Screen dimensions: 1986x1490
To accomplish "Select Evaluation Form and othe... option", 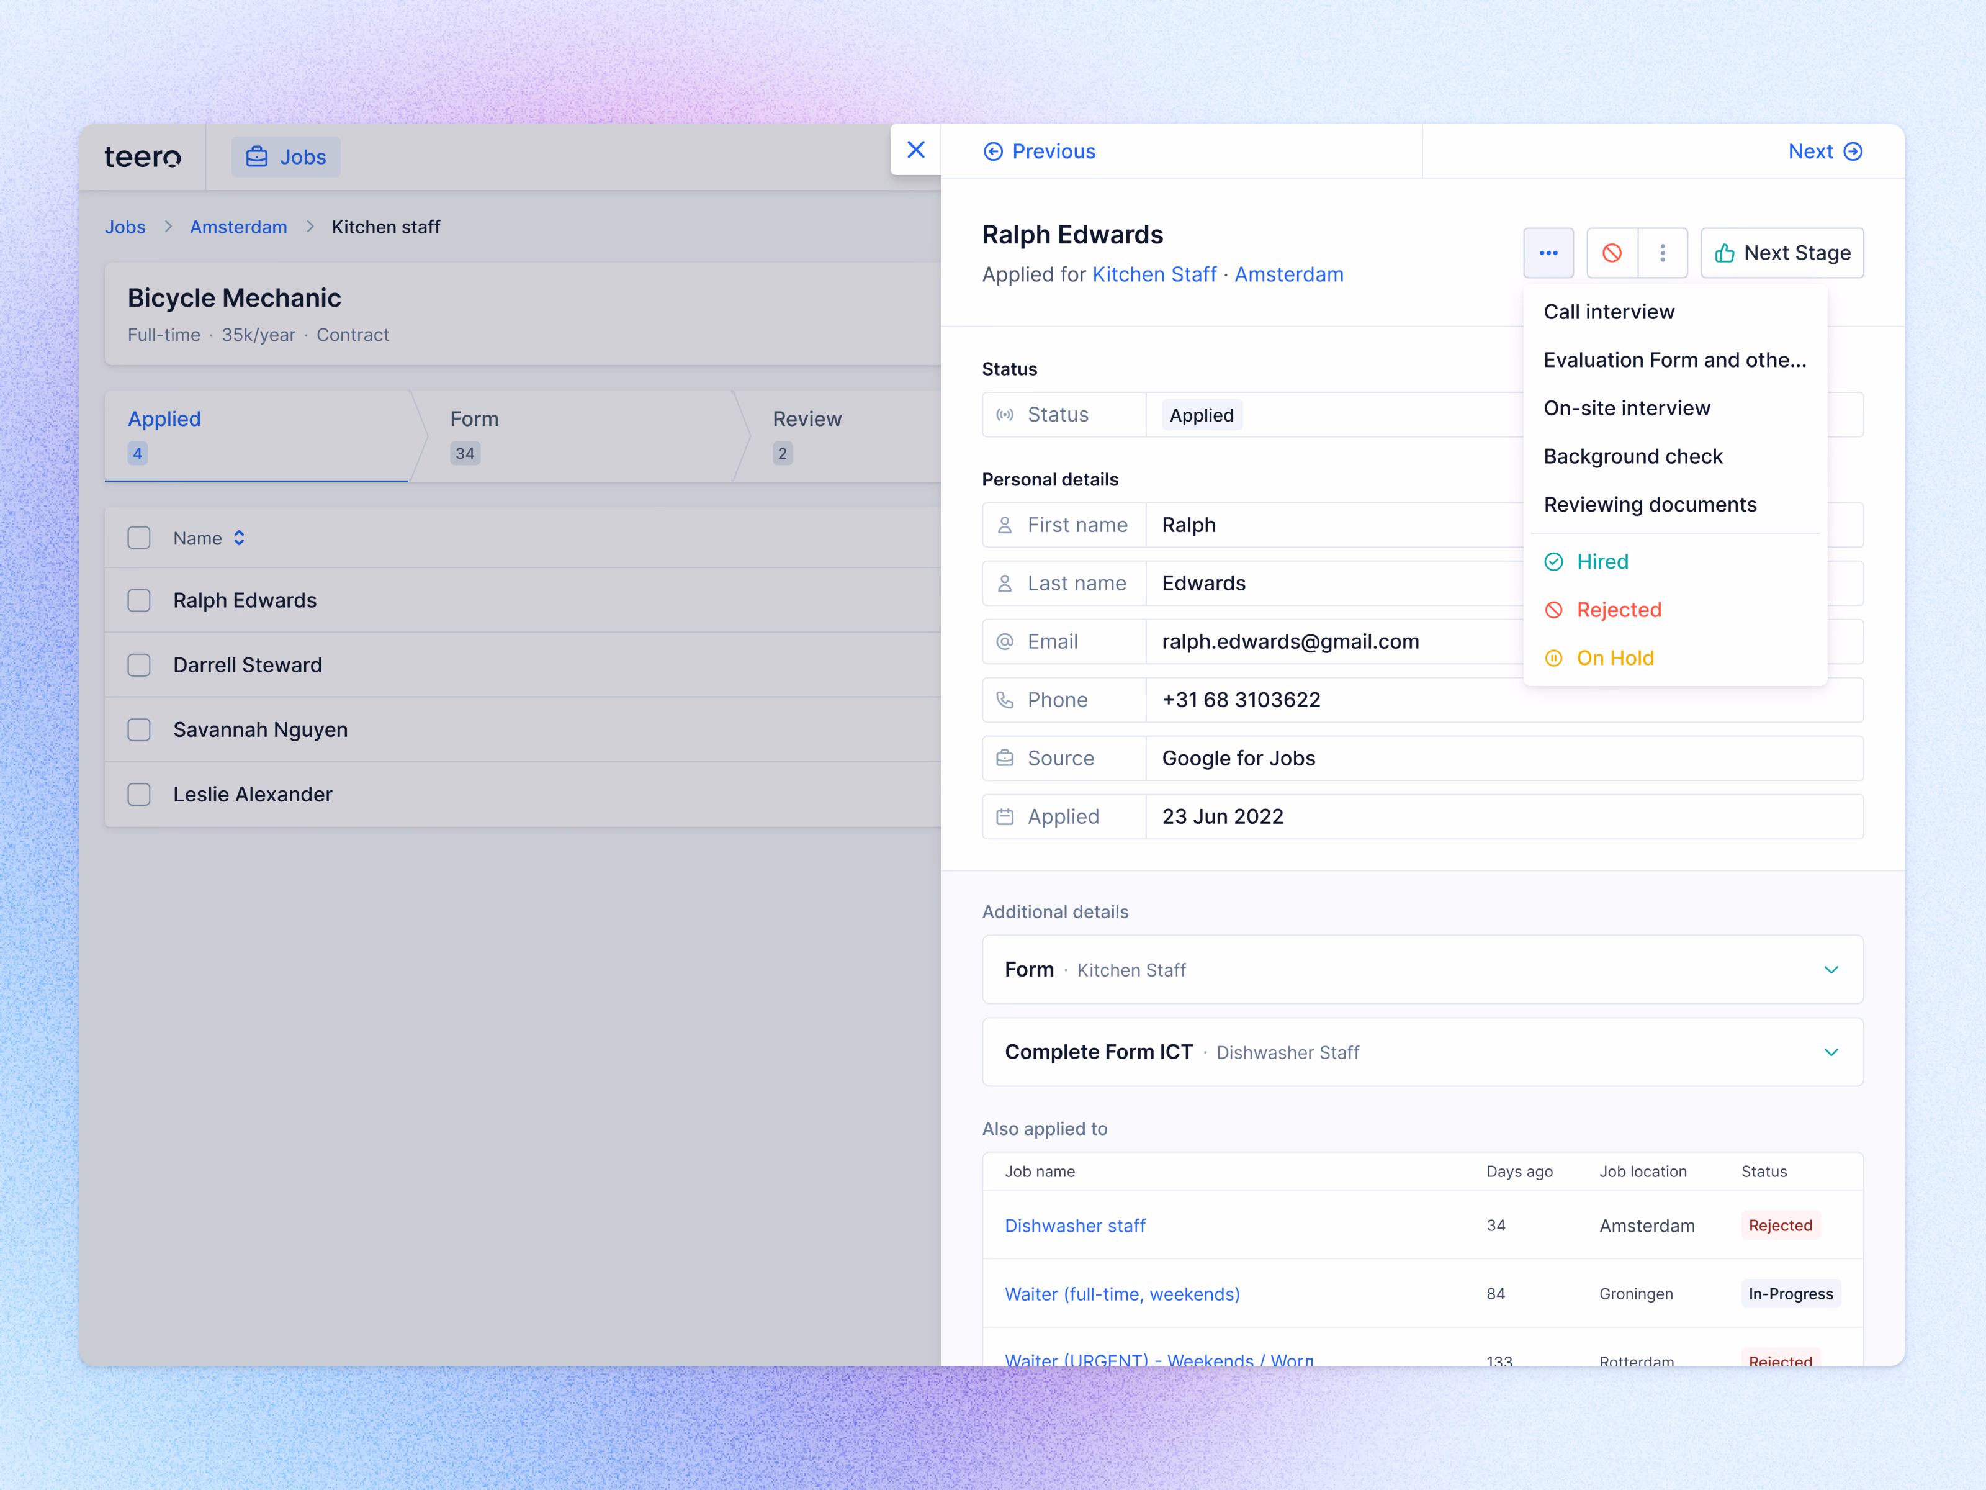I will point(1674,360).
